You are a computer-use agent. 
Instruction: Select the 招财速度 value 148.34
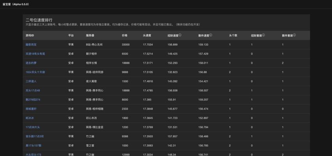pyautogui.click(x=171, y=154)
